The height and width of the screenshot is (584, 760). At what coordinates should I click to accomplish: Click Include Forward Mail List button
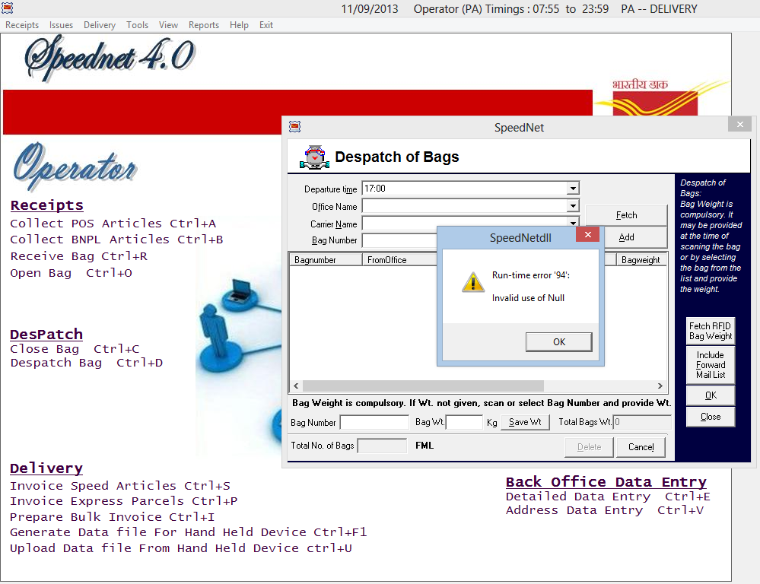click(711, 365)
